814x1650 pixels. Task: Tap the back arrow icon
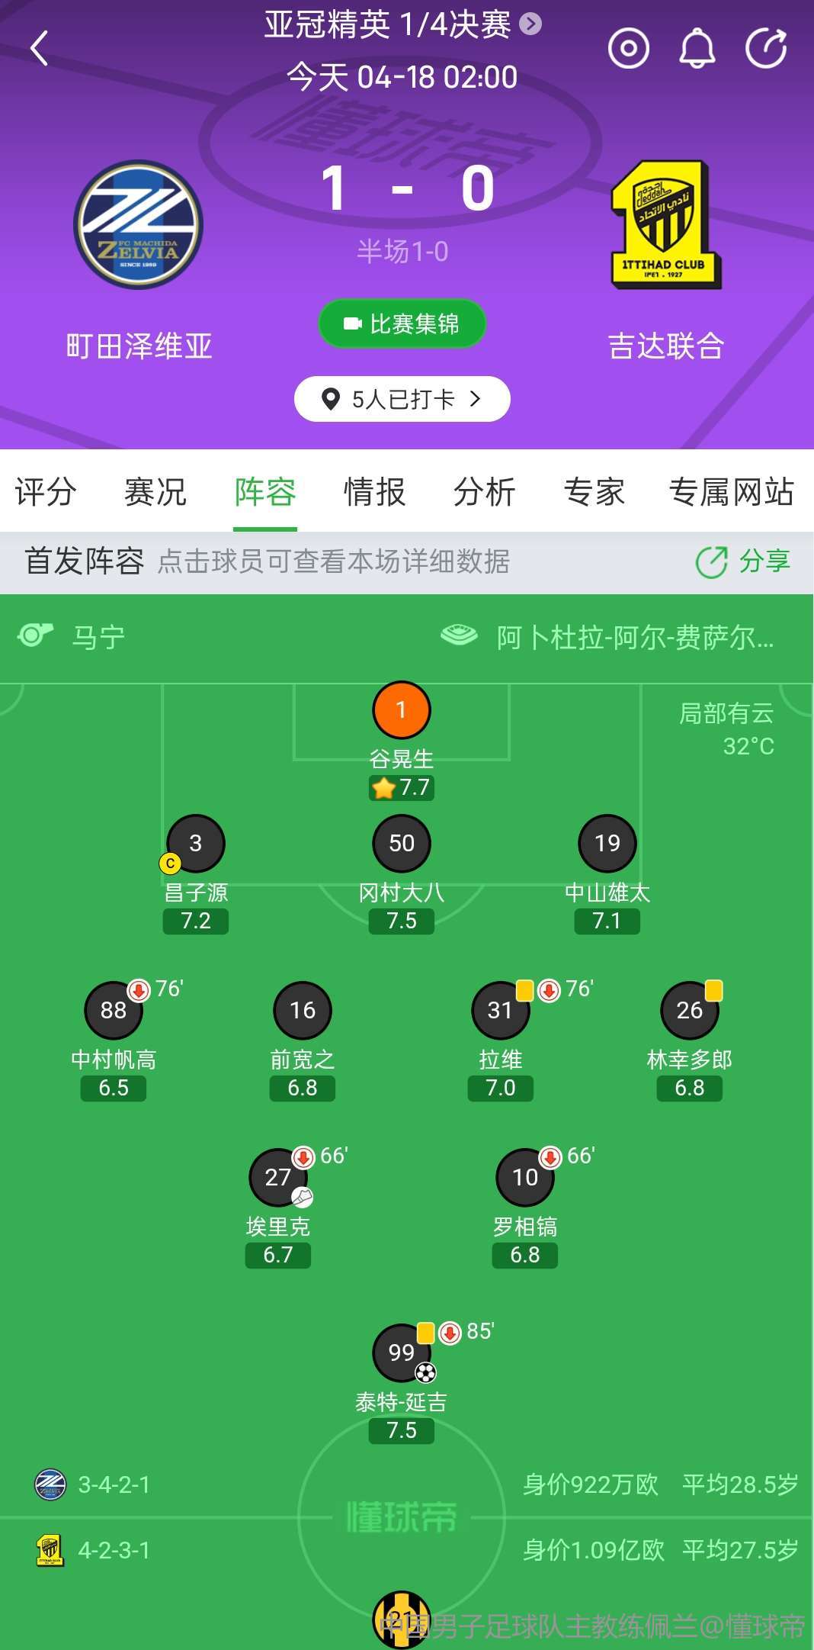coord(40,49)
